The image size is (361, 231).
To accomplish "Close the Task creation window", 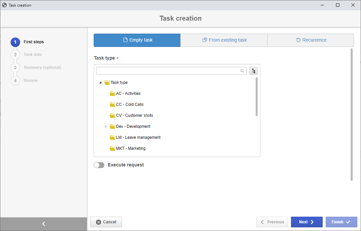I will tap(353, 5).
